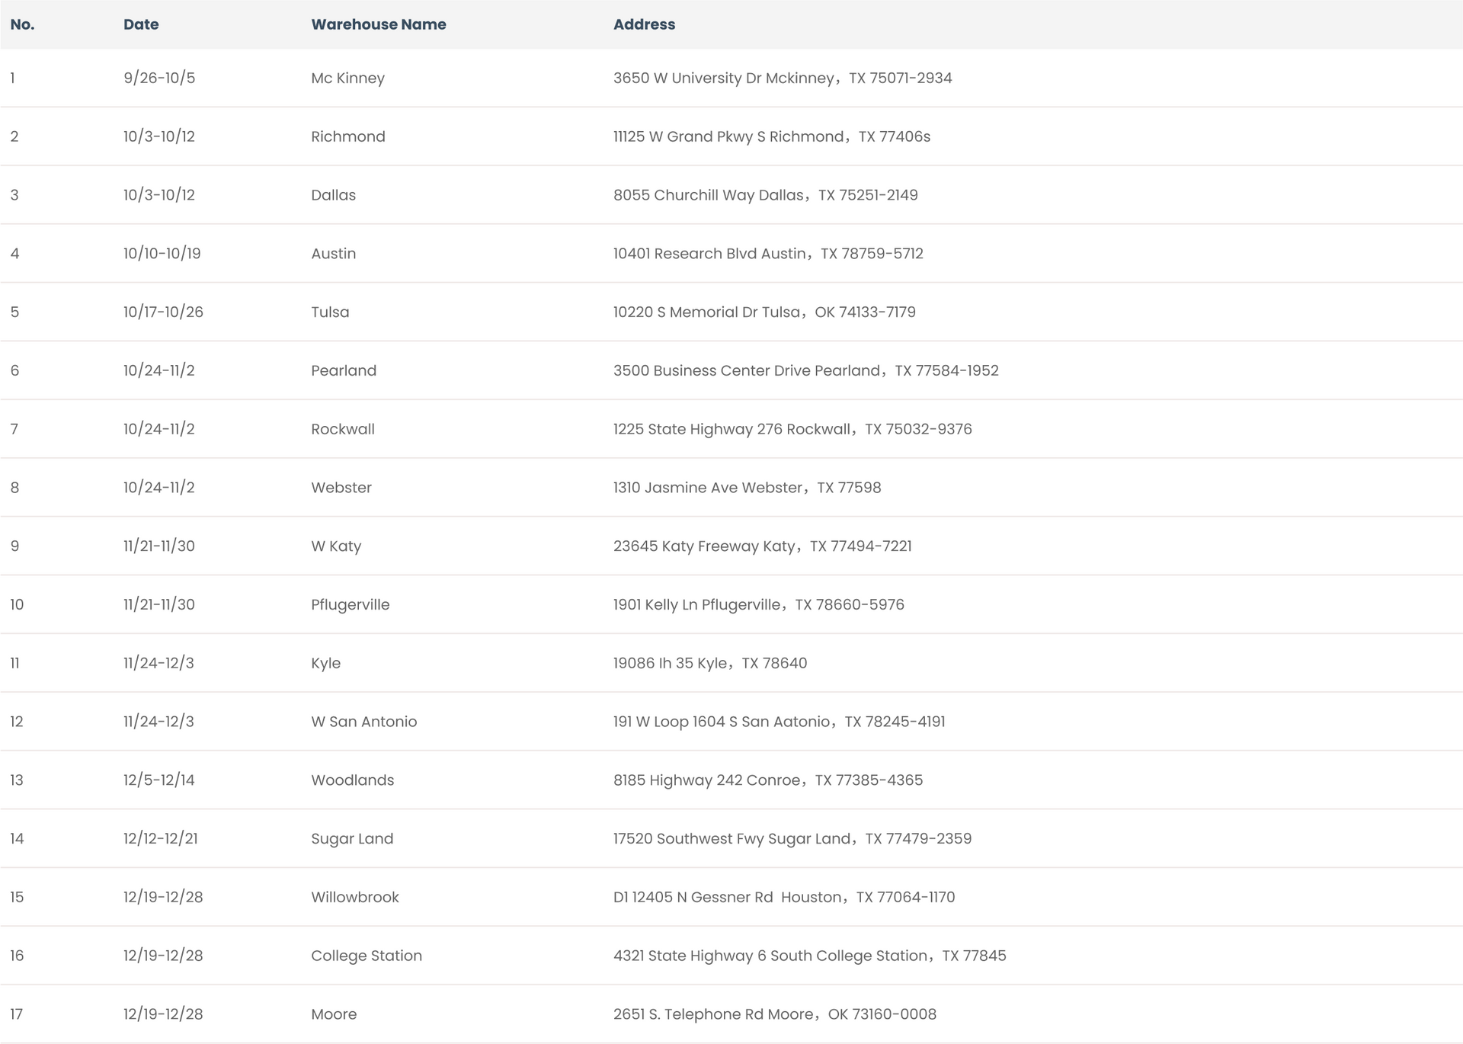The width and height of the screenshot is (1463, 1044).
Task: Select the Rockwall address text
Action: pyautogui.click(x=792, y=429)
